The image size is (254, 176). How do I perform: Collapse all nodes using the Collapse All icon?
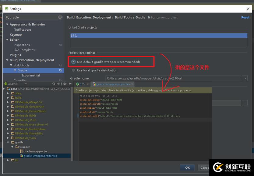pos(58,84)
